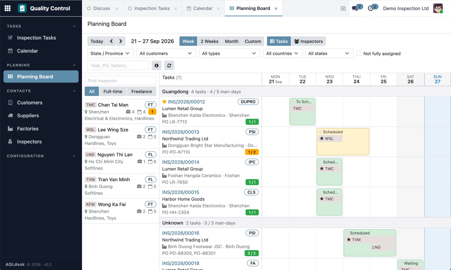The width and height of the screenshot is (451, 270).
Task: Open the State / Province grouping dropdown
Action: [x=110, y=53]
